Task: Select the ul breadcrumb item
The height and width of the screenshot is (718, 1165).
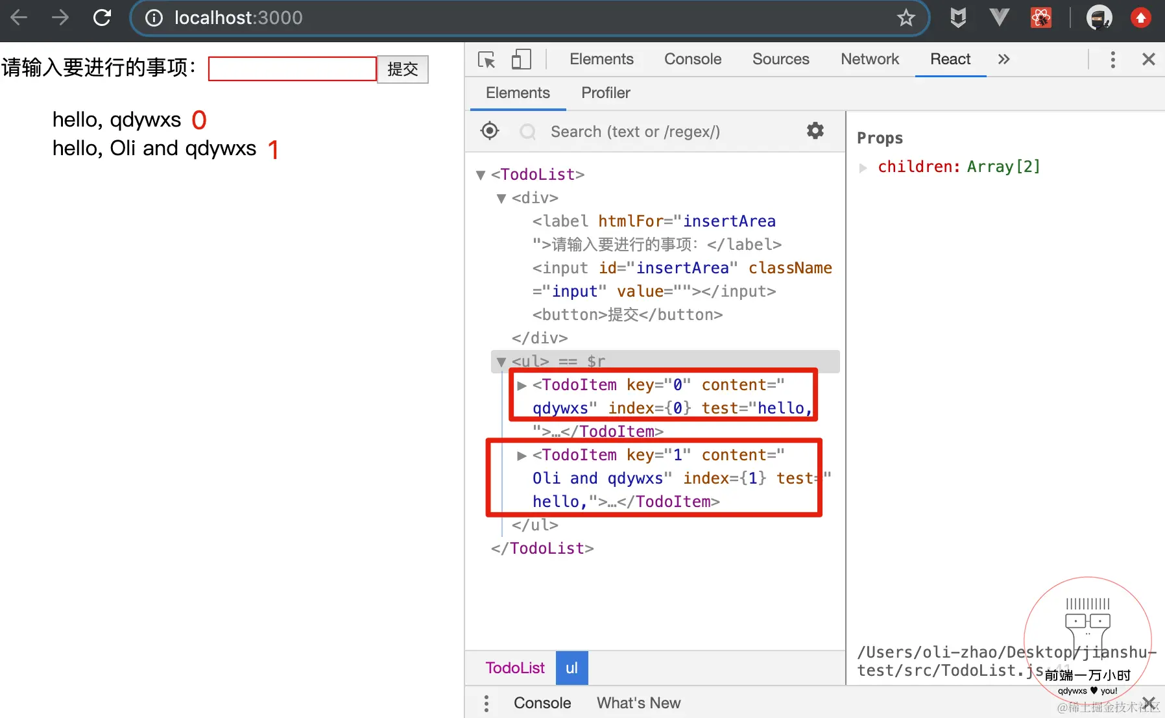Action: pyautogui.click(x=571, y=668)
